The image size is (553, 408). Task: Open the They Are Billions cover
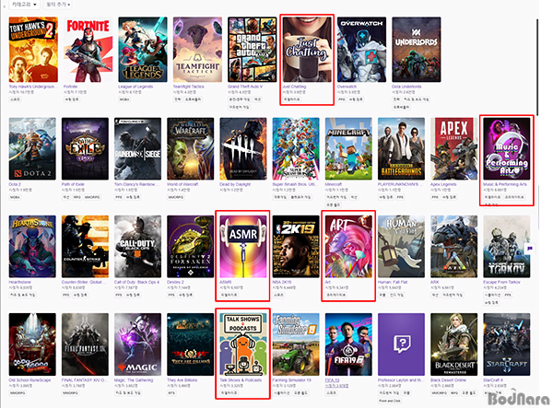191,344
